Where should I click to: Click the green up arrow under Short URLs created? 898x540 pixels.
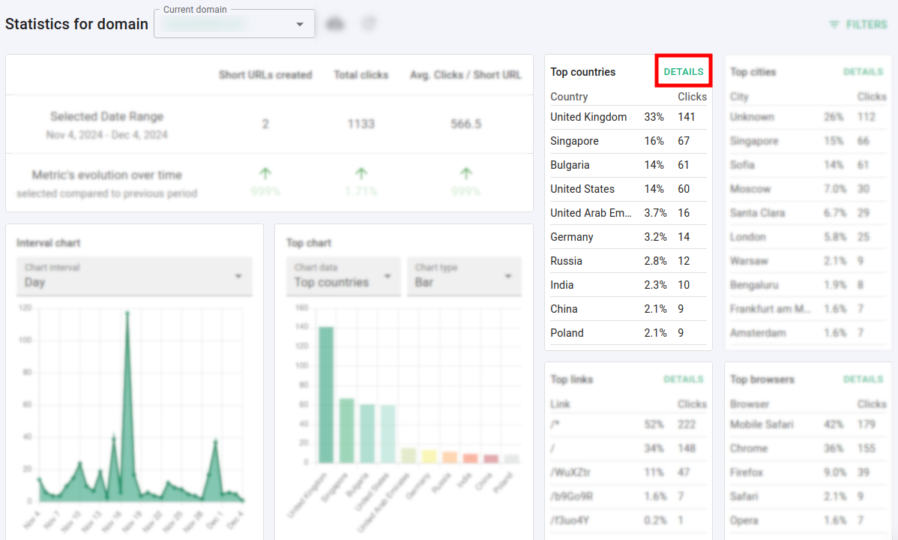pyautogui.click(x=265, y=174)
